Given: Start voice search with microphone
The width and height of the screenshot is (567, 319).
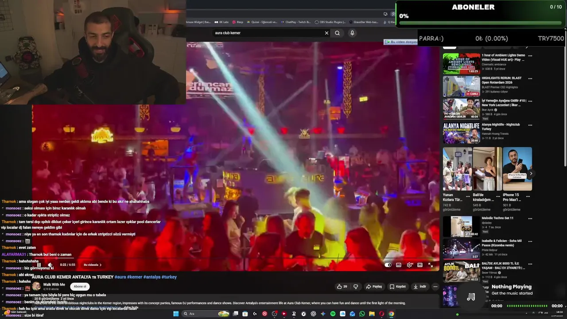Looking at the screenshot, I should pos(352,33).
